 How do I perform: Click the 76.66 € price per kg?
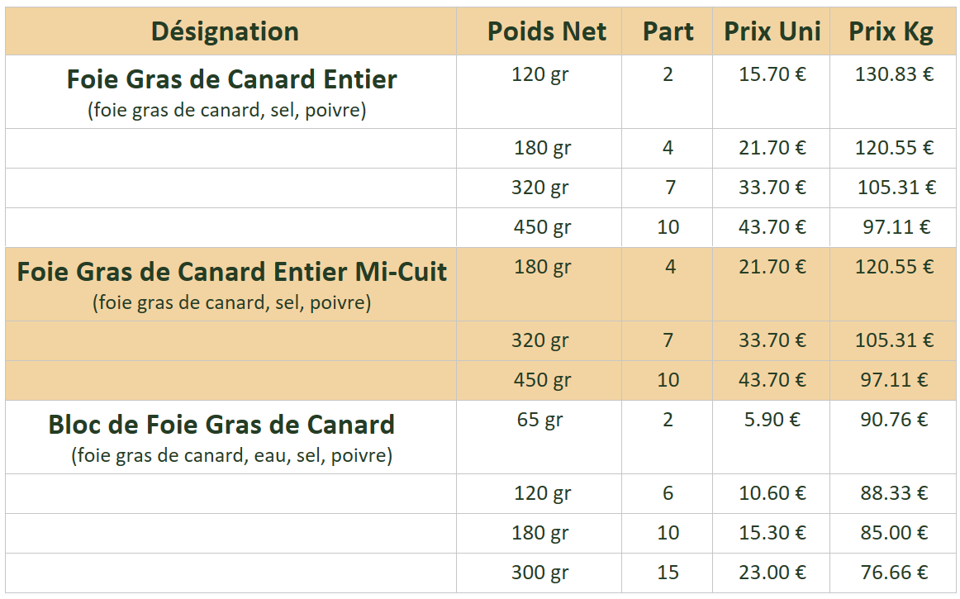pyautogui.click(x=894, y=573)
